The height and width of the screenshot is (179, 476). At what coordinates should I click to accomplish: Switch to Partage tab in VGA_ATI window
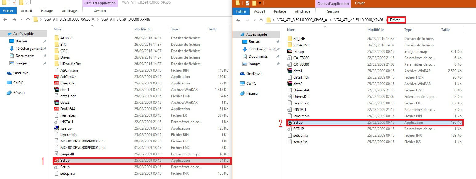(x=47, y=11)
